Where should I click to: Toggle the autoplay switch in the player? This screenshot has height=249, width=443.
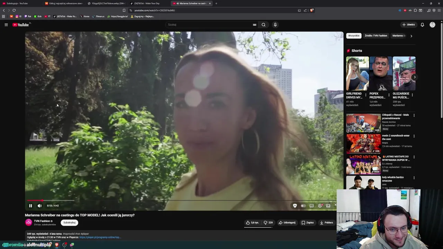[x=303, y=206]
